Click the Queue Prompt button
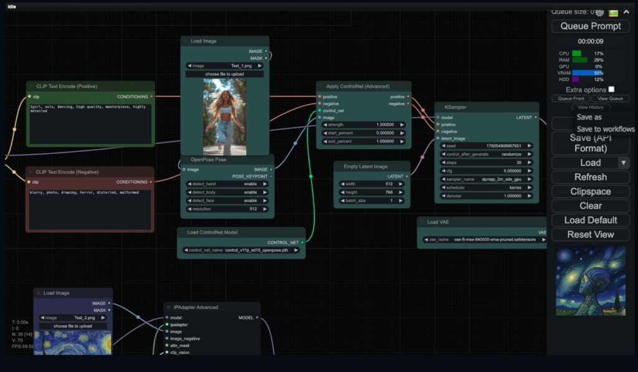The width and height of the screenshot is (638, 372). coord(591,26)
